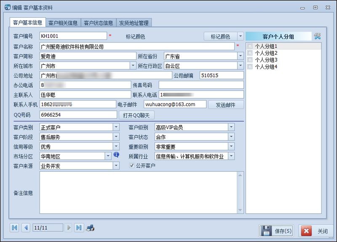Click the app icon in title bar

pos(8,7)
